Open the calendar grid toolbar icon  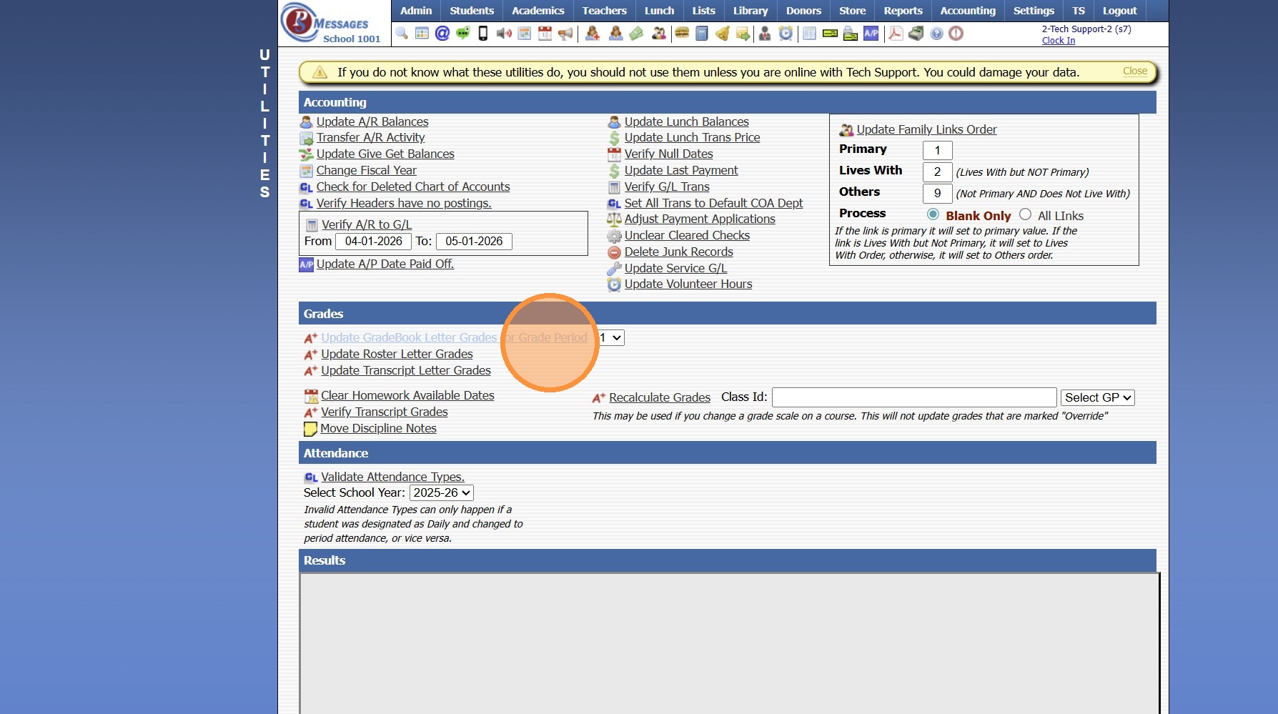[x=422, y=34]
